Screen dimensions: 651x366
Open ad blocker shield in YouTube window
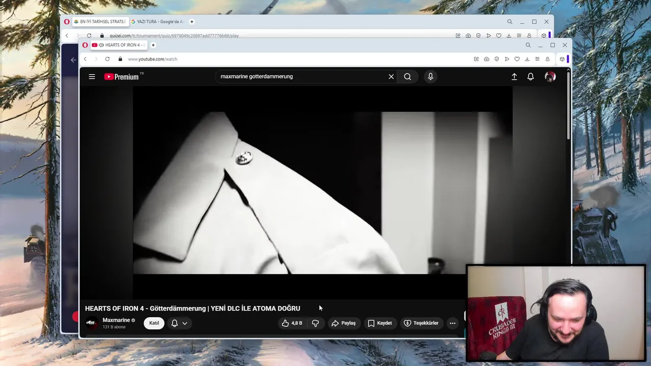point(496,59)
